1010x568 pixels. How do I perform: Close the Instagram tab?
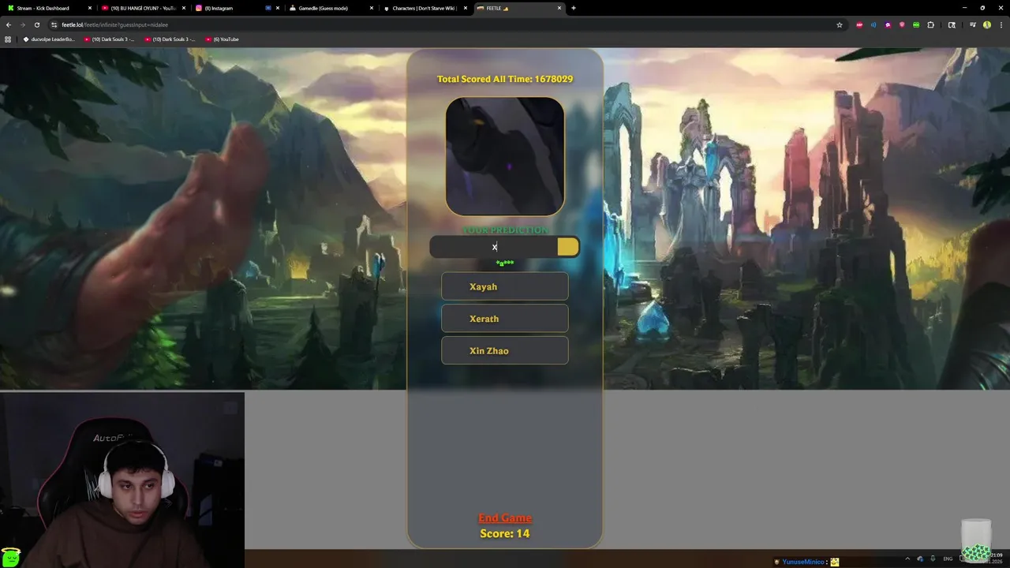pyautogui.click(x=277, y=8)
